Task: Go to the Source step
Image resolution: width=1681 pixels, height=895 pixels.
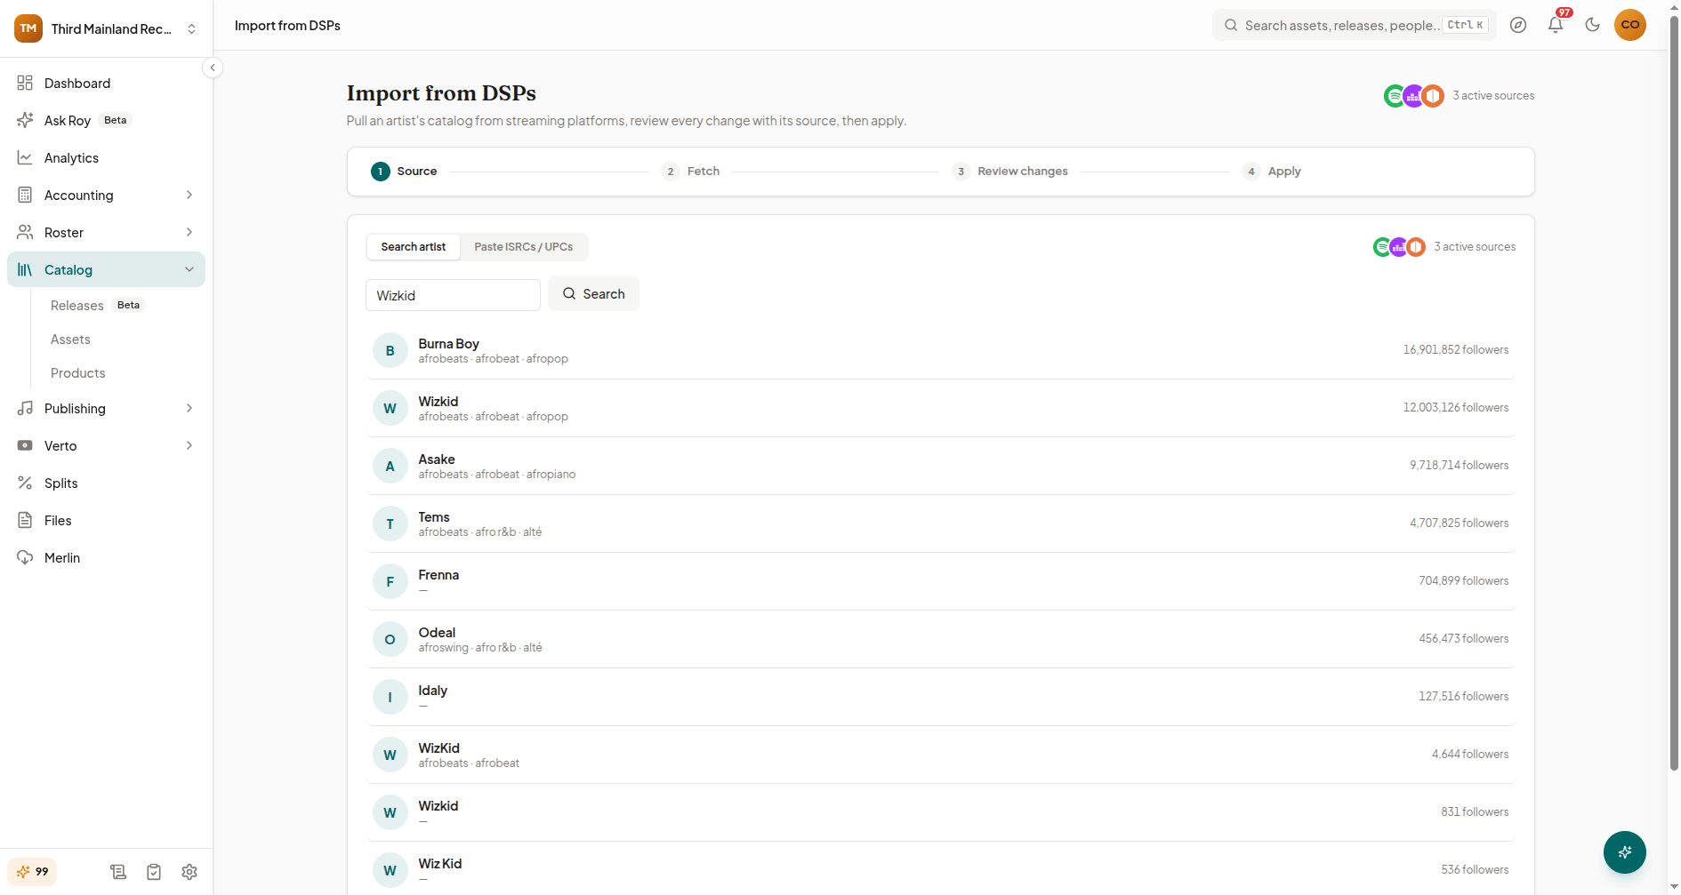Action: point(404,172)
